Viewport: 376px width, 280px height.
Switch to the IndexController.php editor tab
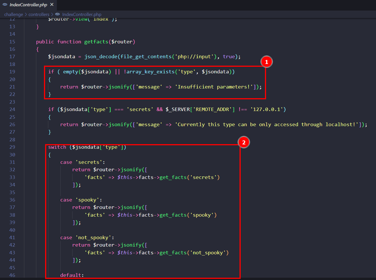coord(28,5)
